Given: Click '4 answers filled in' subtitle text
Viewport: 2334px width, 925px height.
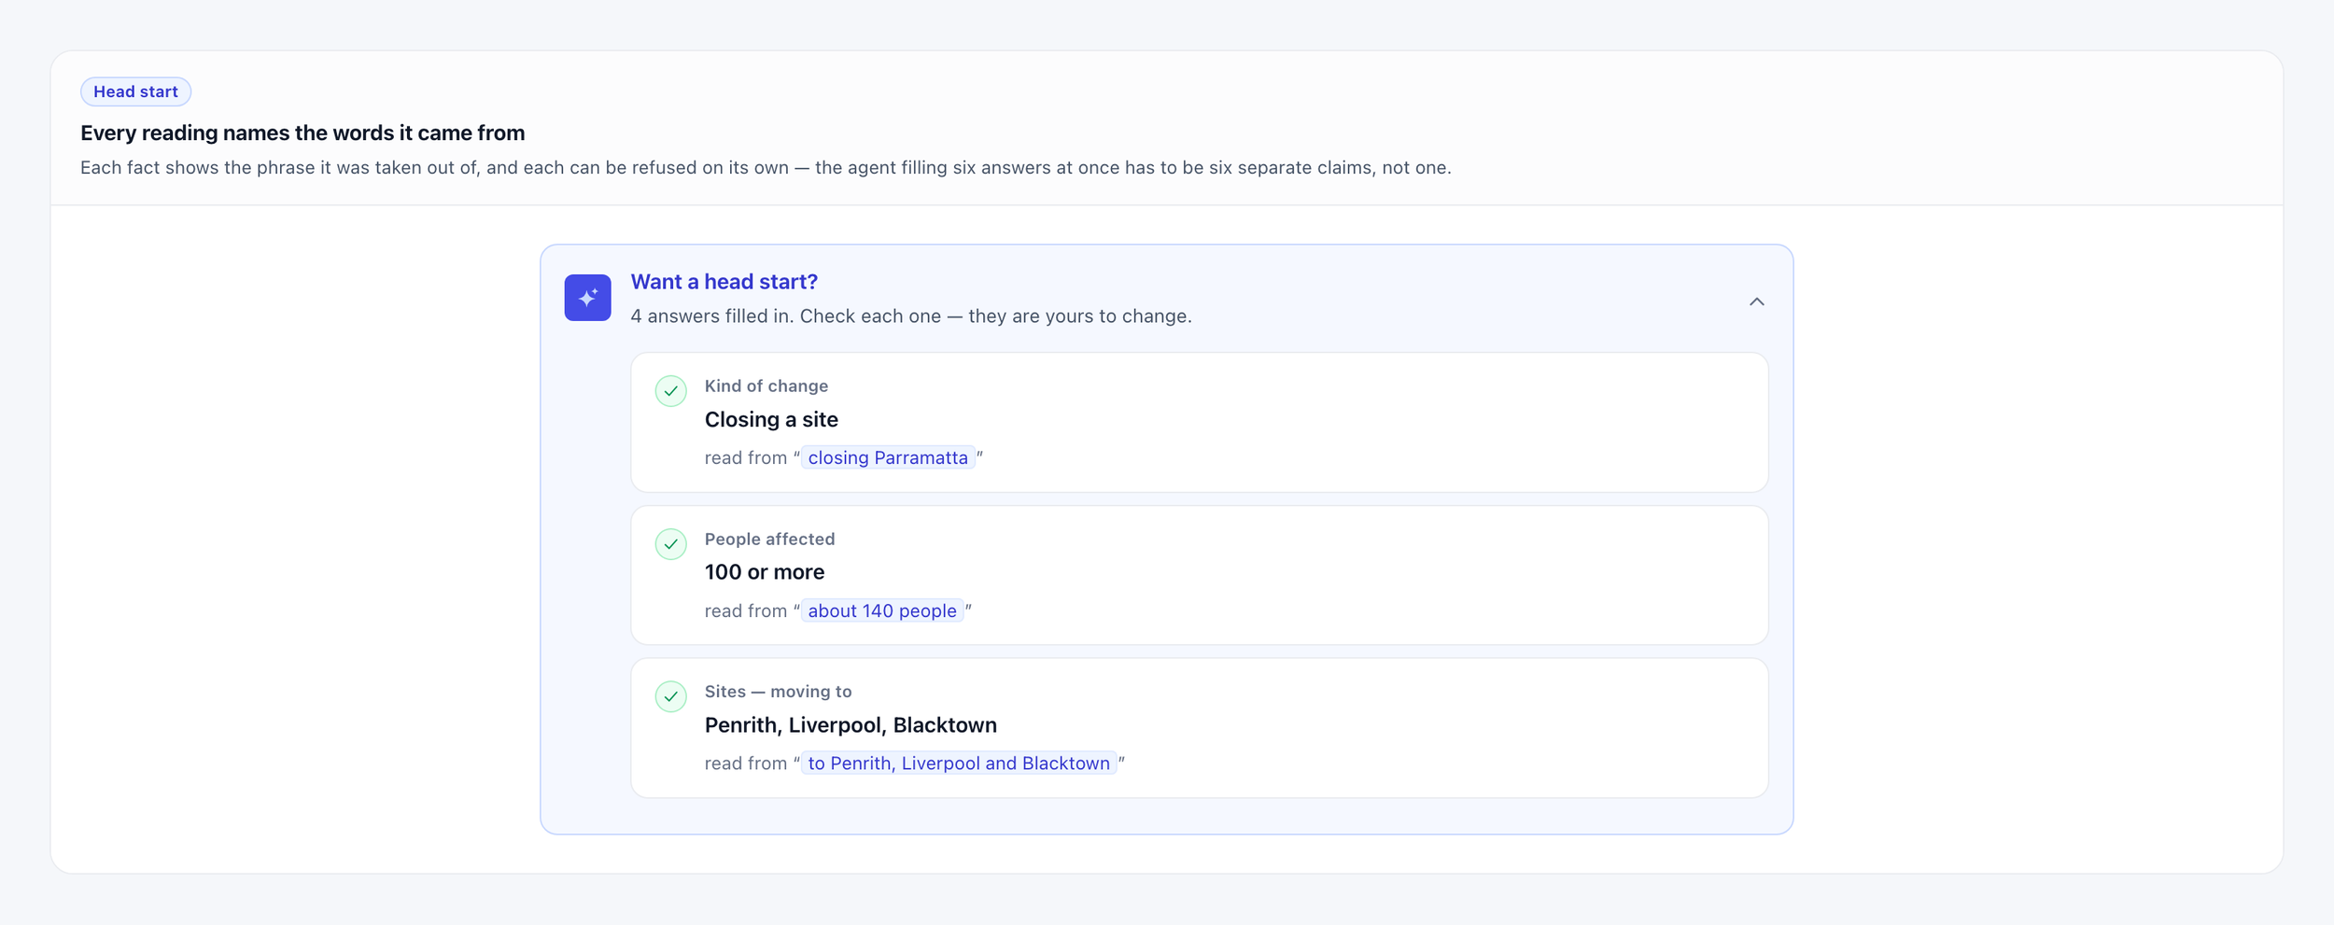Looking at the screenshot, I should [911, 316].
